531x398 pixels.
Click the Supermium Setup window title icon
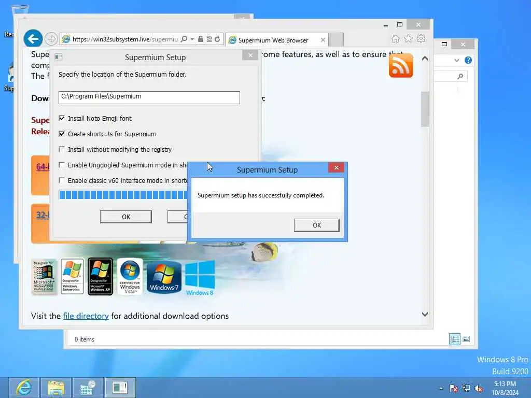click(x=58, y=56)
